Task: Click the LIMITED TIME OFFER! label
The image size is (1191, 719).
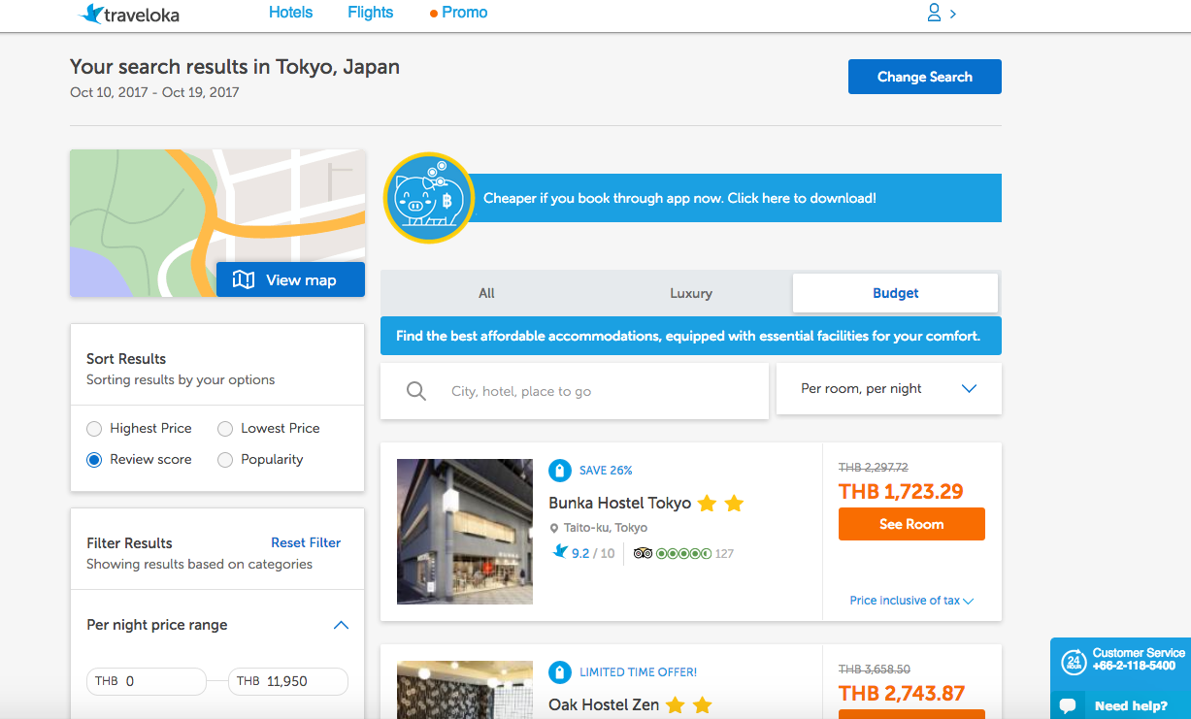Action: coord(638,671)
